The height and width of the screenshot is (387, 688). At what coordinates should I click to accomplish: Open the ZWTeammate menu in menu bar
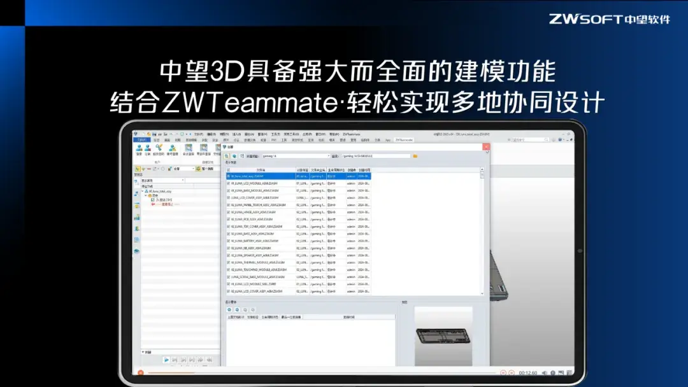[x=352, y=134]
